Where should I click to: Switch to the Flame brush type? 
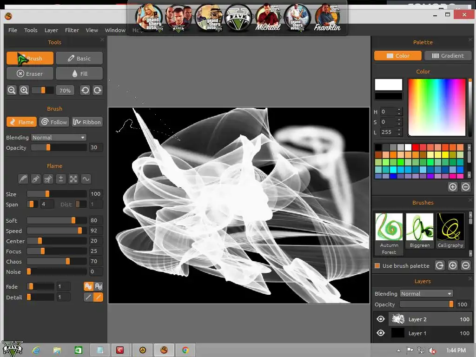[x=21, y=122]
